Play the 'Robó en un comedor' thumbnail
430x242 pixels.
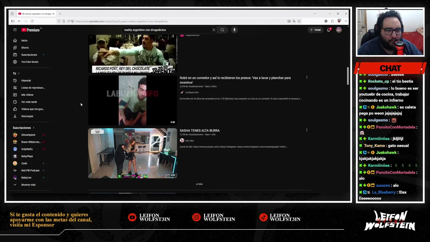(x=132, y=100)
